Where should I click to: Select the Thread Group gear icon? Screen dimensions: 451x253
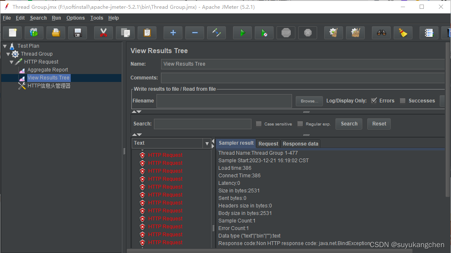[15, 54]
